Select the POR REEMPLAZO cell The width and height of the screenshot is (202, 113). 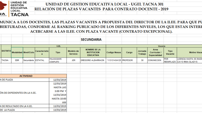tap(170, 60)
